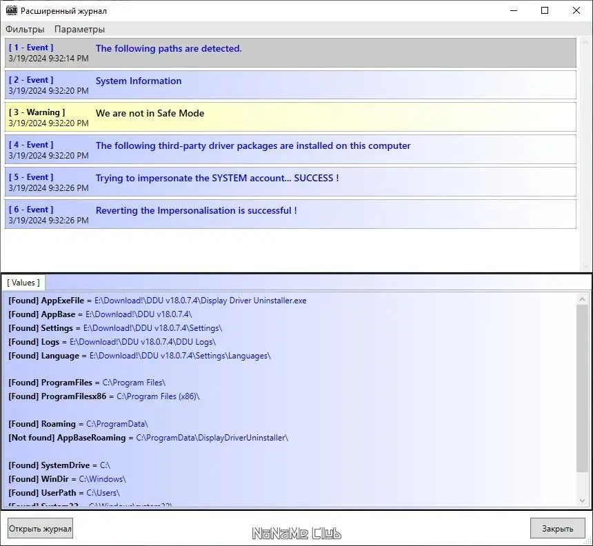The image size is (593, 546).
Task: Select the [ Values ] tab
Action: (x=23, y=283)
